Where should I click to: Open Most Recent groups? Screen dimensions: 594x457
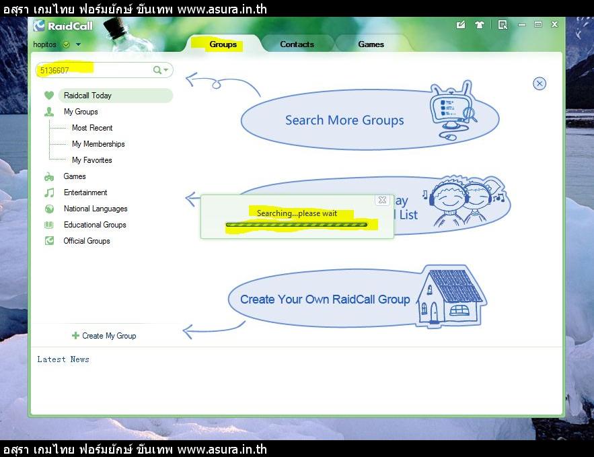pyautogui.click(x=92, y=128)
